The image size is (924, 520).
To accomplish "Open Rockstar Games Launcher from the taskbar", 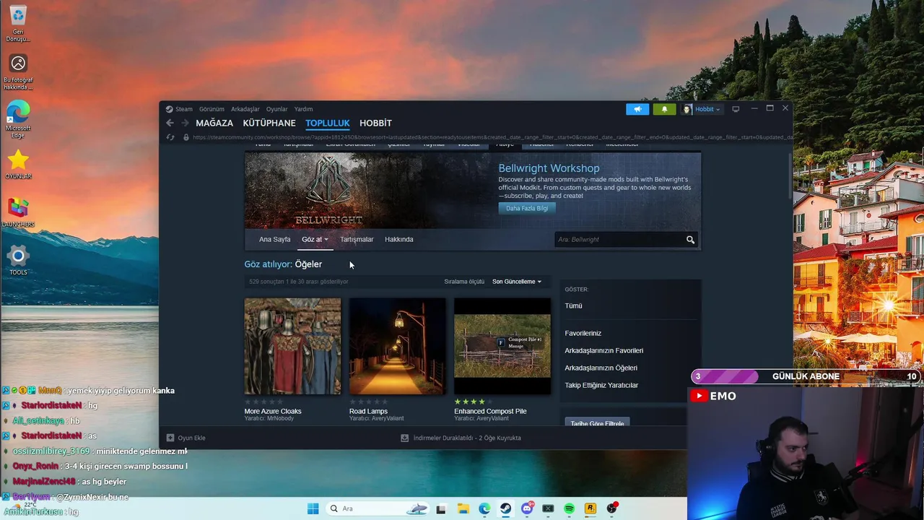I will click(x=590, y=508).
